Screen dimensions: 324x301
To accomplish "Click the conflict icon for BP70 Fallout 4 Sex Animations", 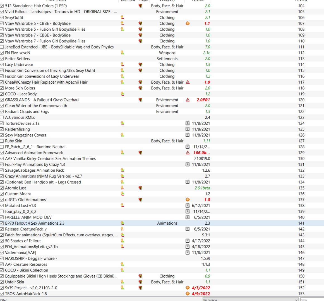I will [122, 223].
